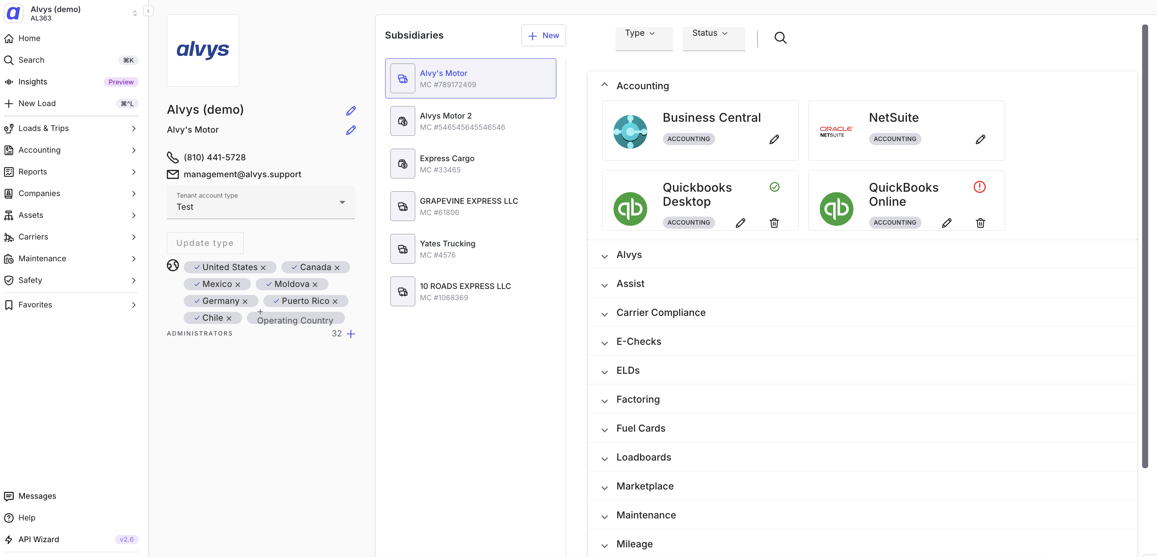
Task: Expand Carriers sidebar menu
Action: pyautogui.click(x=71, y=237)
